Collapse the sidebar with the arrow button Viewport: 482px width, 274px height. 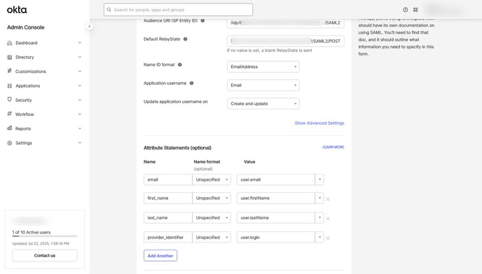90,27
